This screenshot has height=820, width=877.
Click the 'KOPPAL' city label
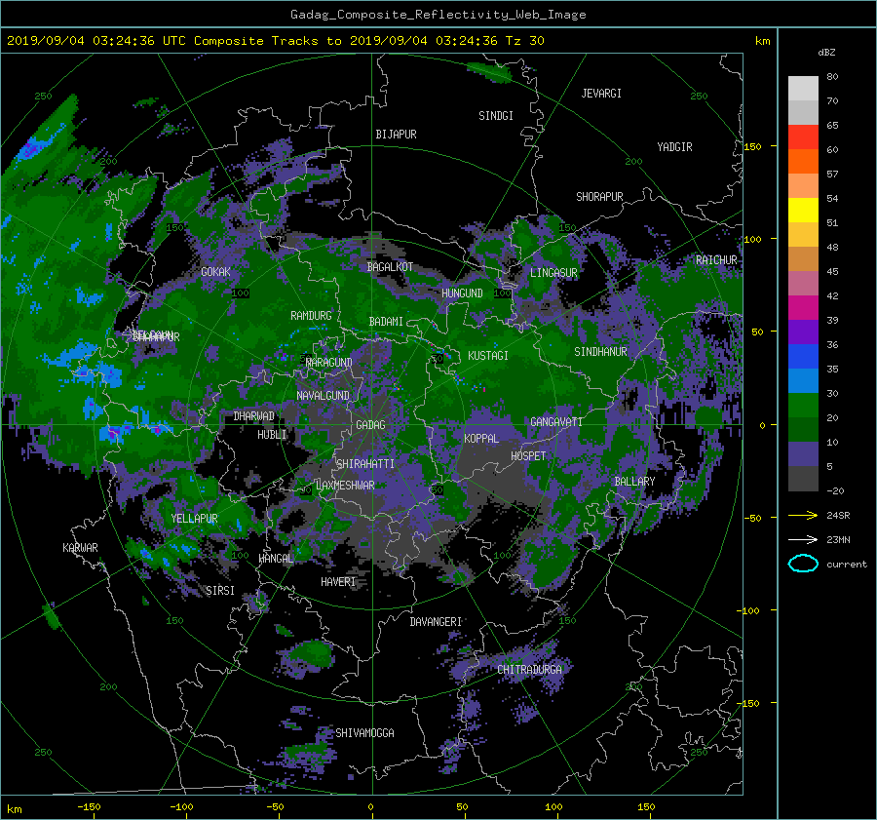click(x=481, y=439)
